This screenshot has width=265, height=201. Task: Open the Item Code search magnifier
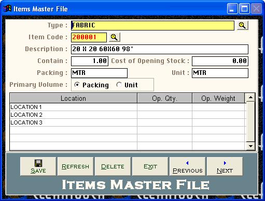pyautogui.click(x=115, y=37)
